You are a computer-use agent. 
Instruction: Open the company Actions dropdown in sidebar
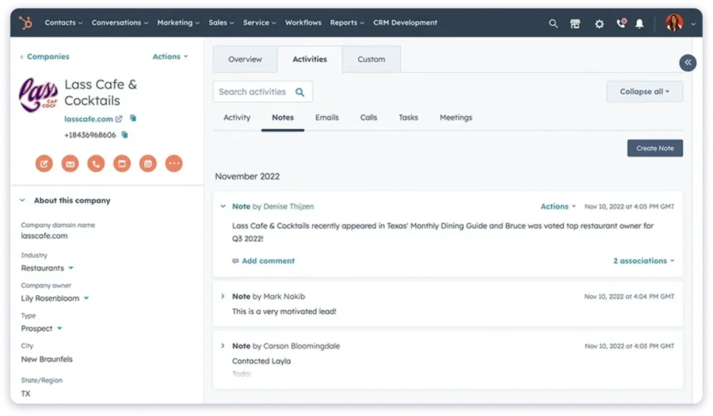(x=170, y=57)
